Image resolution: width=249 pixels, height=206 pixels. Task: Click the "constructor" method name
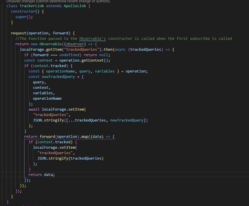coord(23,11)
